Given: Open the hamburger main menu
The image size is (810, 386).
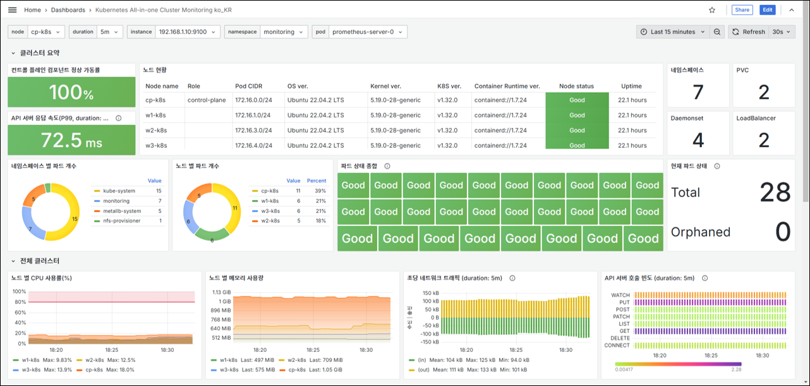Looking at the screenshot, I should pos(12,10).
